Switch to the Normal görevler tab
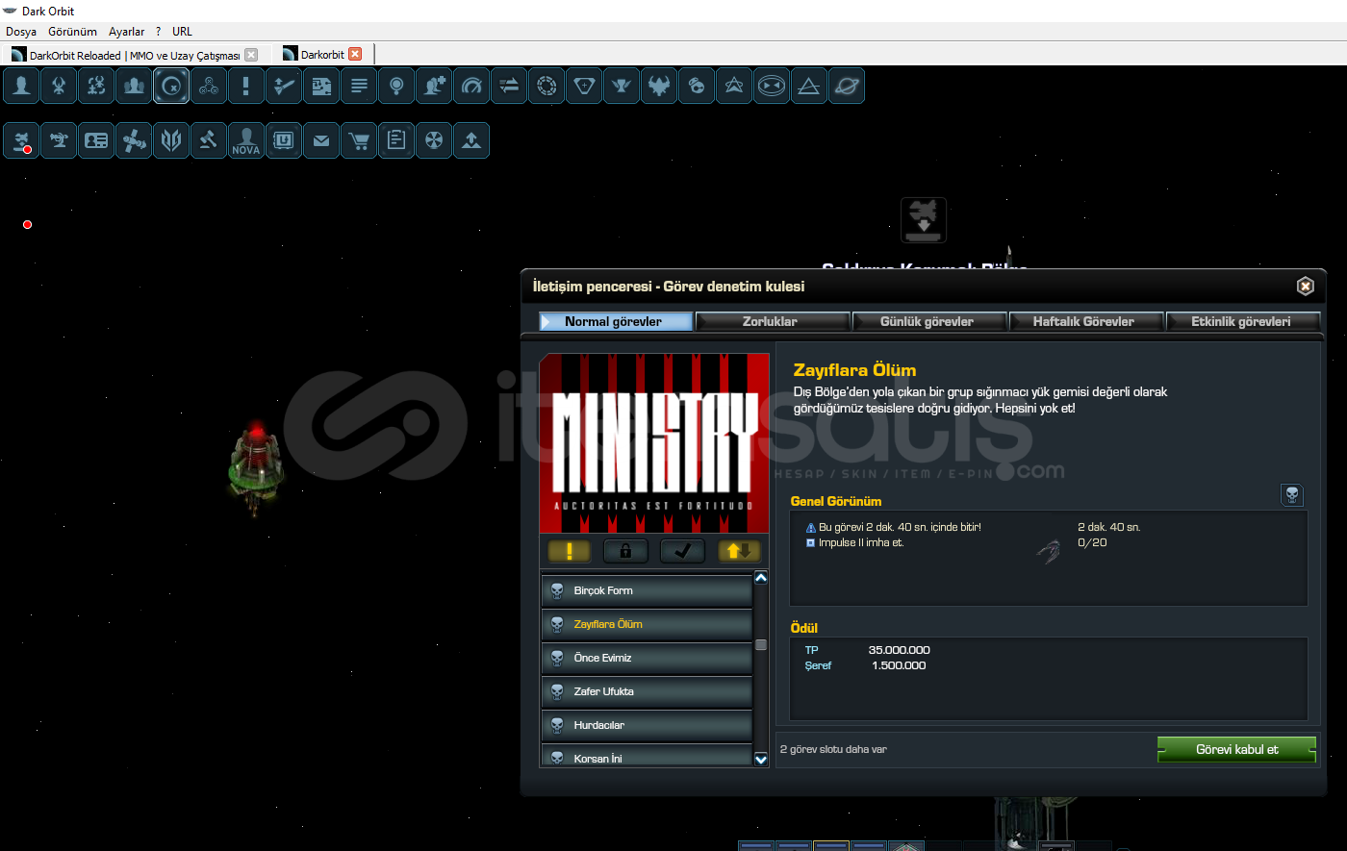The image size is (1347, 851). (x=616, y=321)
